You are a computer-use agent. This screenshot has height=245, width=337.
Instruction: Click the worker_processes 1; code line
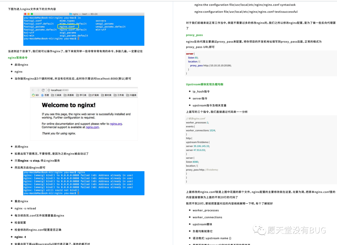197,123
